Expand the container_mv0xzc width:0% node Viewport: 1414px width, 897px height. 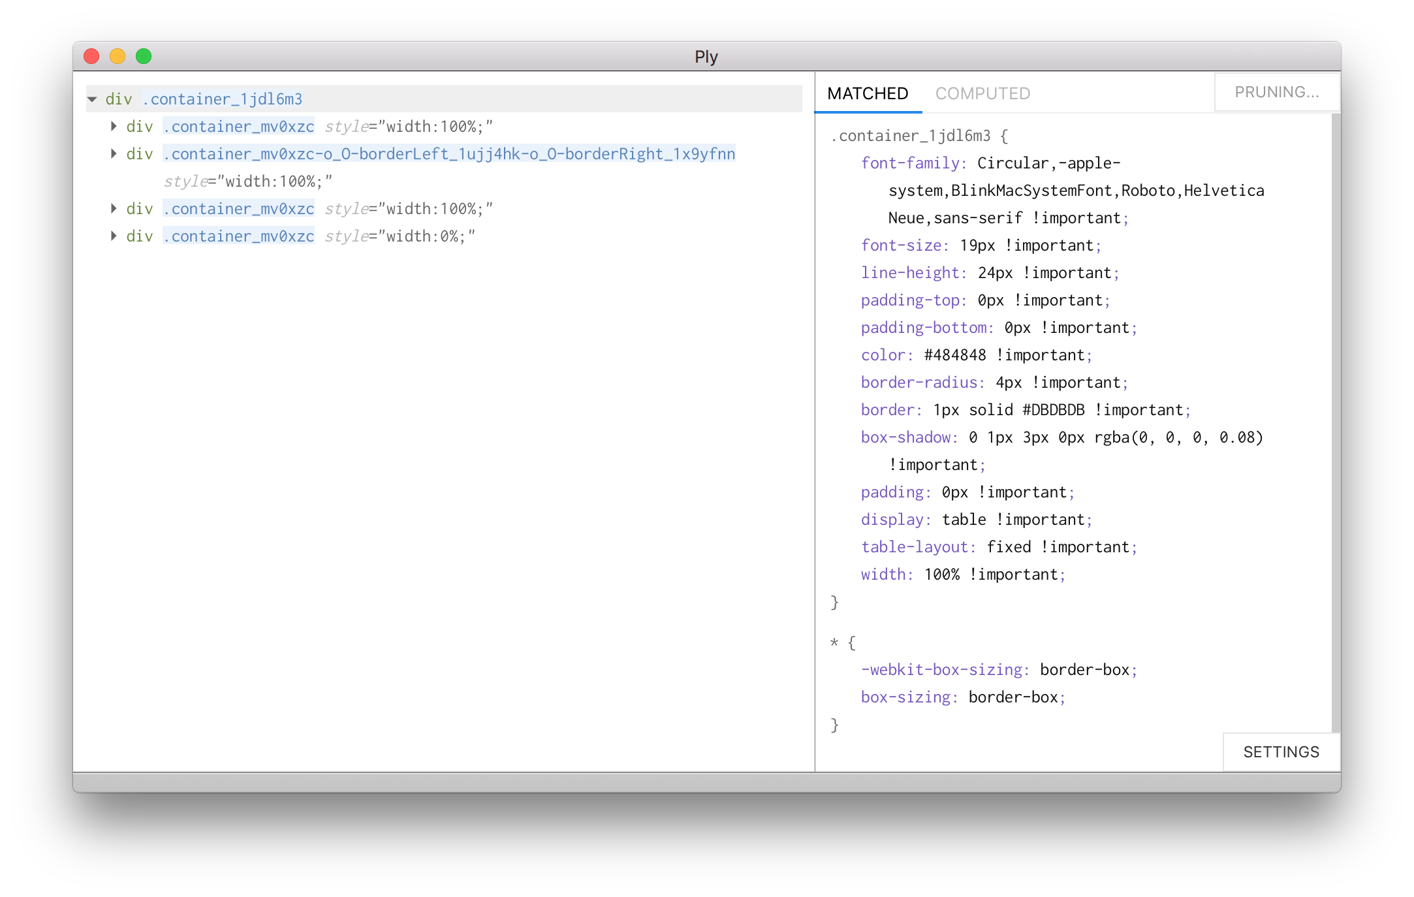pos(114,236)
